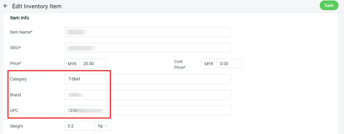Click the MYR prefix next to Cost Price
344x134 pixels.
pos(209,63)
